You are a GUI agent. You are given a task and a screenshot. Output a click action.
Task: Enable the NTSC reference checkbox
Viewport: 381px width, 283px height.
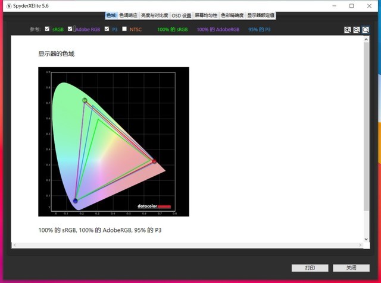pyautogui.click(x=124, y=29)
